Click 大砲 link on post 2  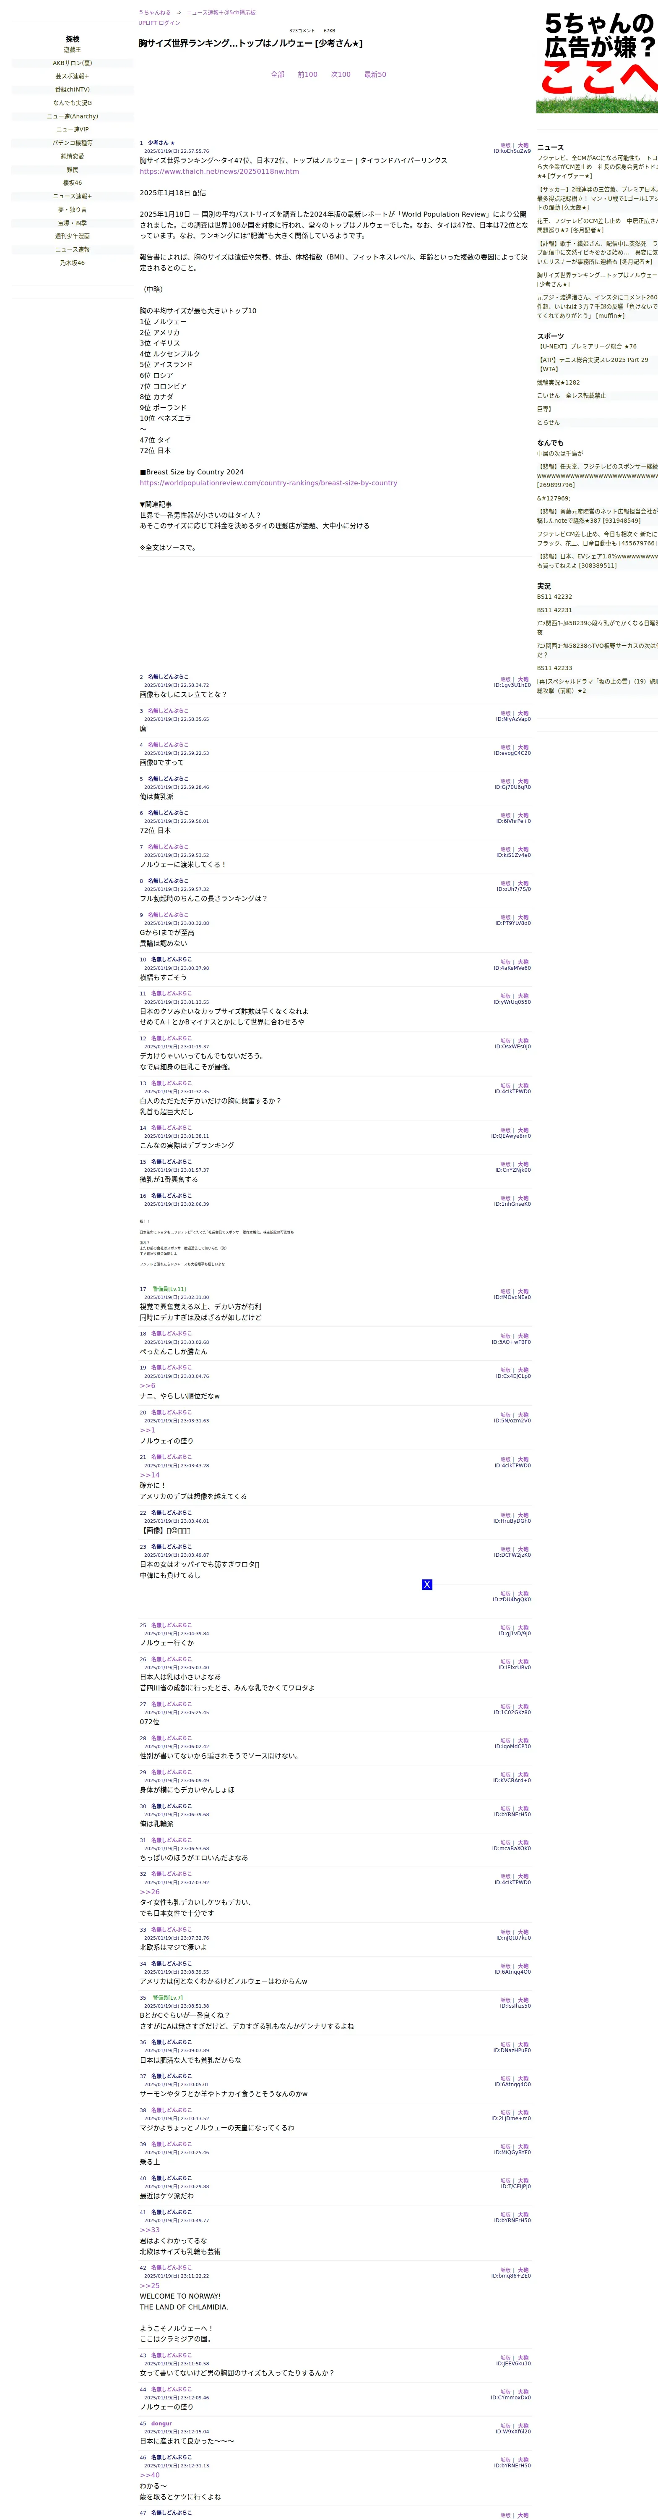click(x=523, y=680)
